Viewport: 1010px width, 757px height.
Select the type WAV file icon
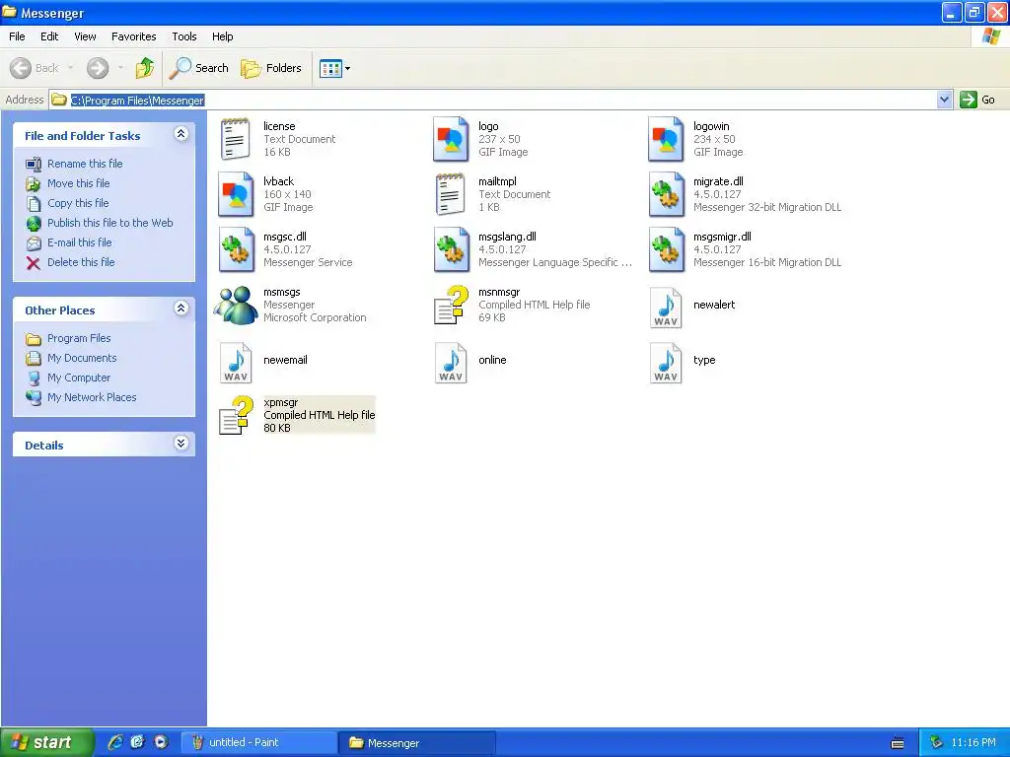(x=666, y=363)
